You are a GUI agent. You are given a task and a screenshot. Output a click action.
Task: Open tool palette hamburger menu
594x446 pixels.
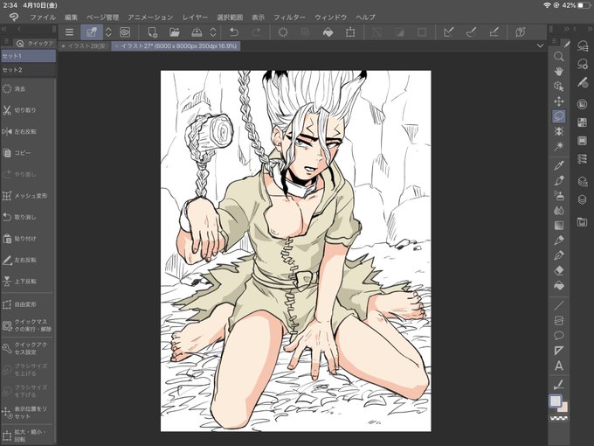(554, 41)
